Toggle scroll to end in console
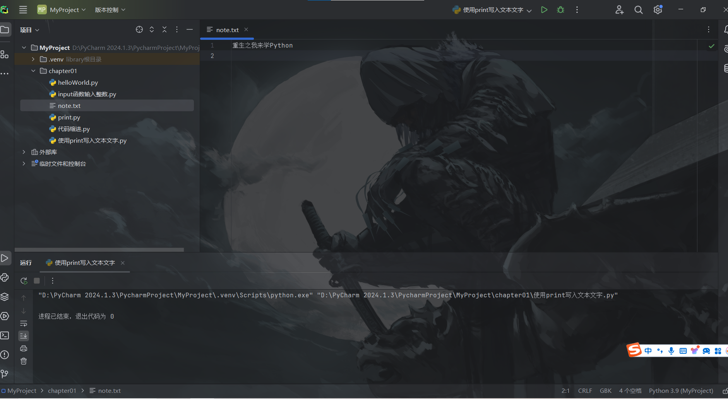Screen dimensions: 728x399 [24, 336]
